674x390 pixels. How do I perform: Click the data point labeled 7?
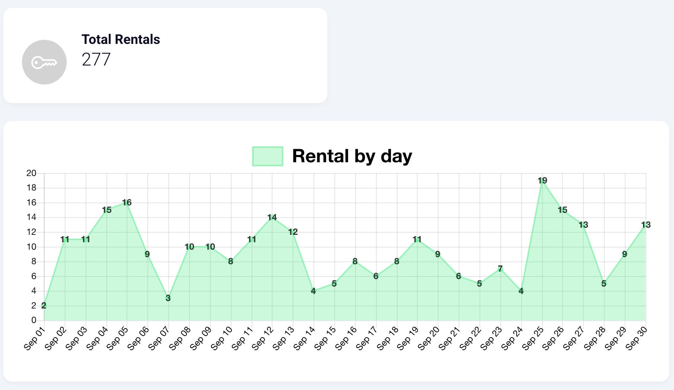pos(500,269)
